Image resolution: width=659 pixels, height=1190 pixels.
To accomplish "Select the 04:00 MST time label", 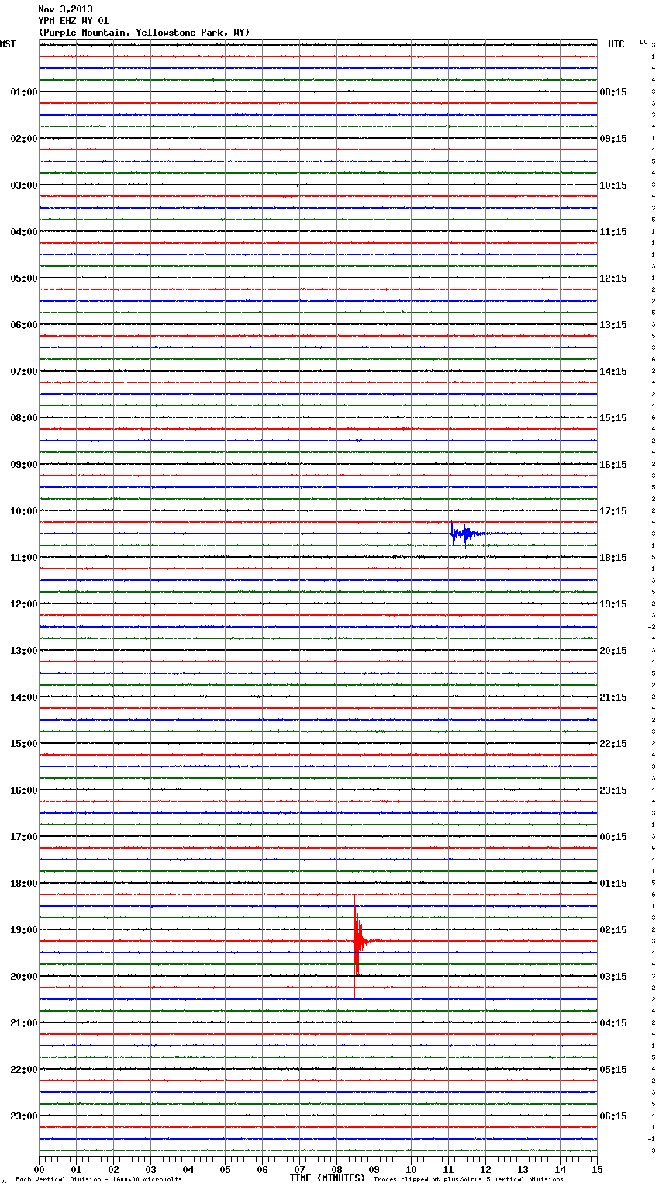I will (24, 232).
